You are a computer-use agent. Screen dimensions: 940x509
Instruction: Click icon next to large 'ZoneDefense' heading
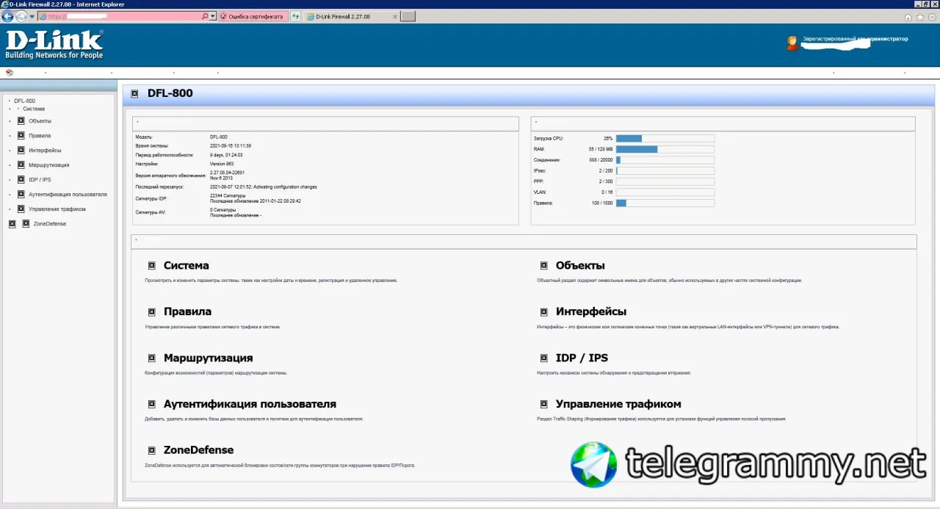[152, 450]
